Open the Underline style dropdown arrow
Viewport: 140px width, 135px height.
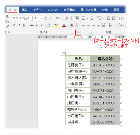pyautogui.click(x=28, y=25)
